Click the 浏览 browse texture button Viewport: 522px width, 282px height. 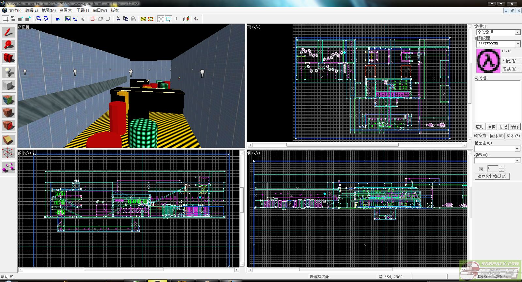click(510, 61)
